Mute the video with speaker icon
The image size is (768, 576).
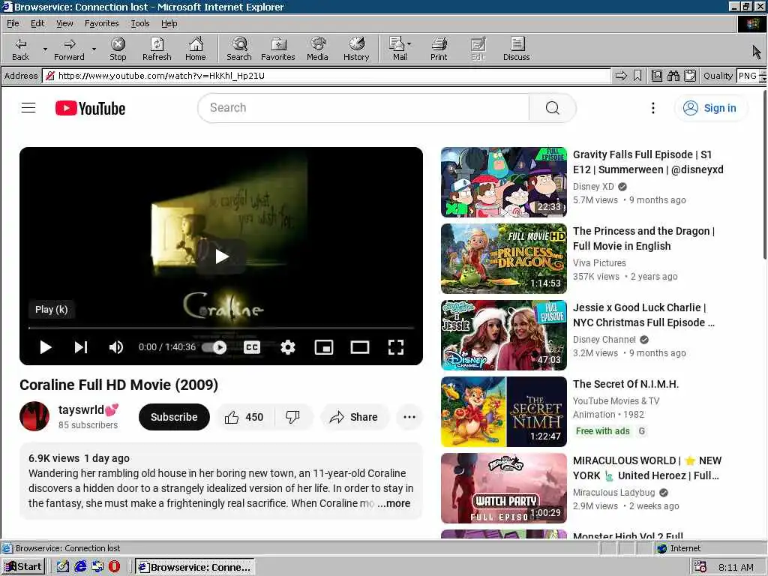coord(116,347)
